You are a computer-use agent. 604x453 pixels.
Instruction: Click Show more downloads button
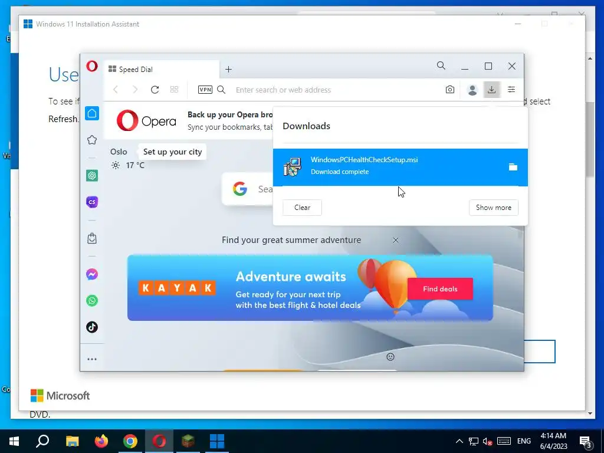click(494, 208)
